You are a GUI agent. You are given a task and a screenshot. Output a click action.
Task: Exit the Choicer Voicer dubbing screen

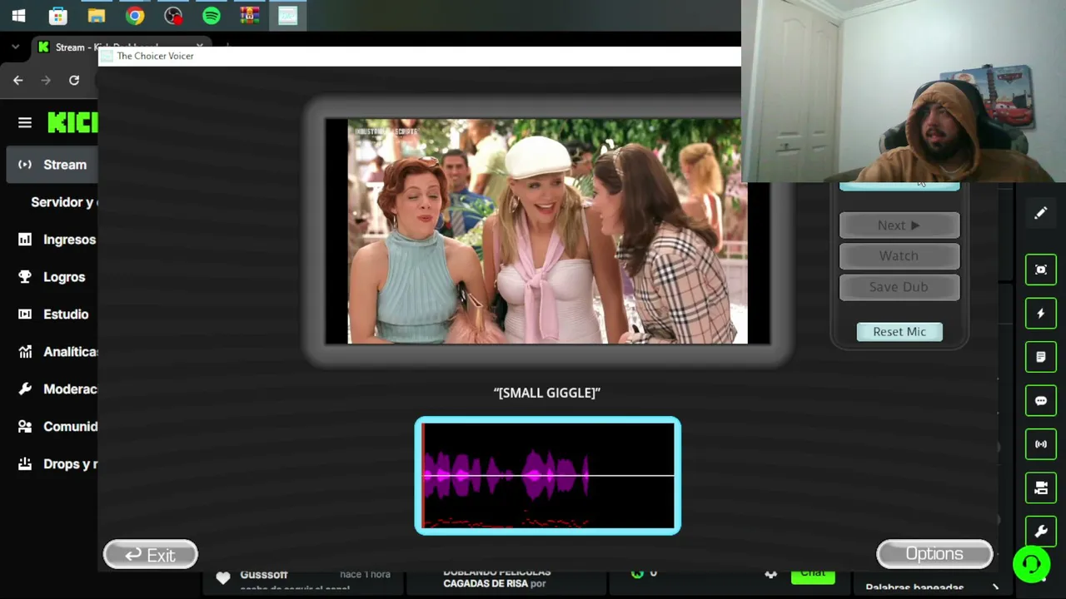[151, 555]
